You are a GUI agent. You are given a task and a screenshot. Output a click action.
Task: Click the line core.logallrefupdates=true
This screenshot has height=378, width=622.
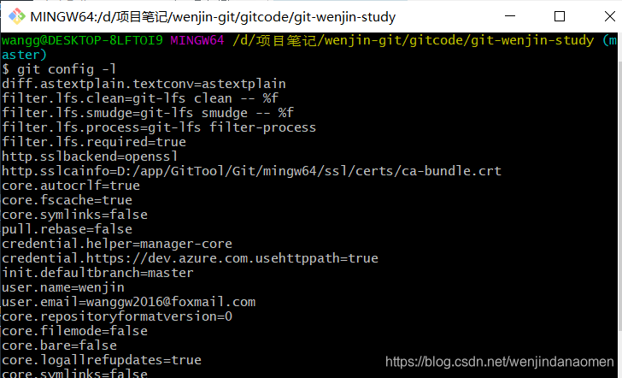point(102,360)
